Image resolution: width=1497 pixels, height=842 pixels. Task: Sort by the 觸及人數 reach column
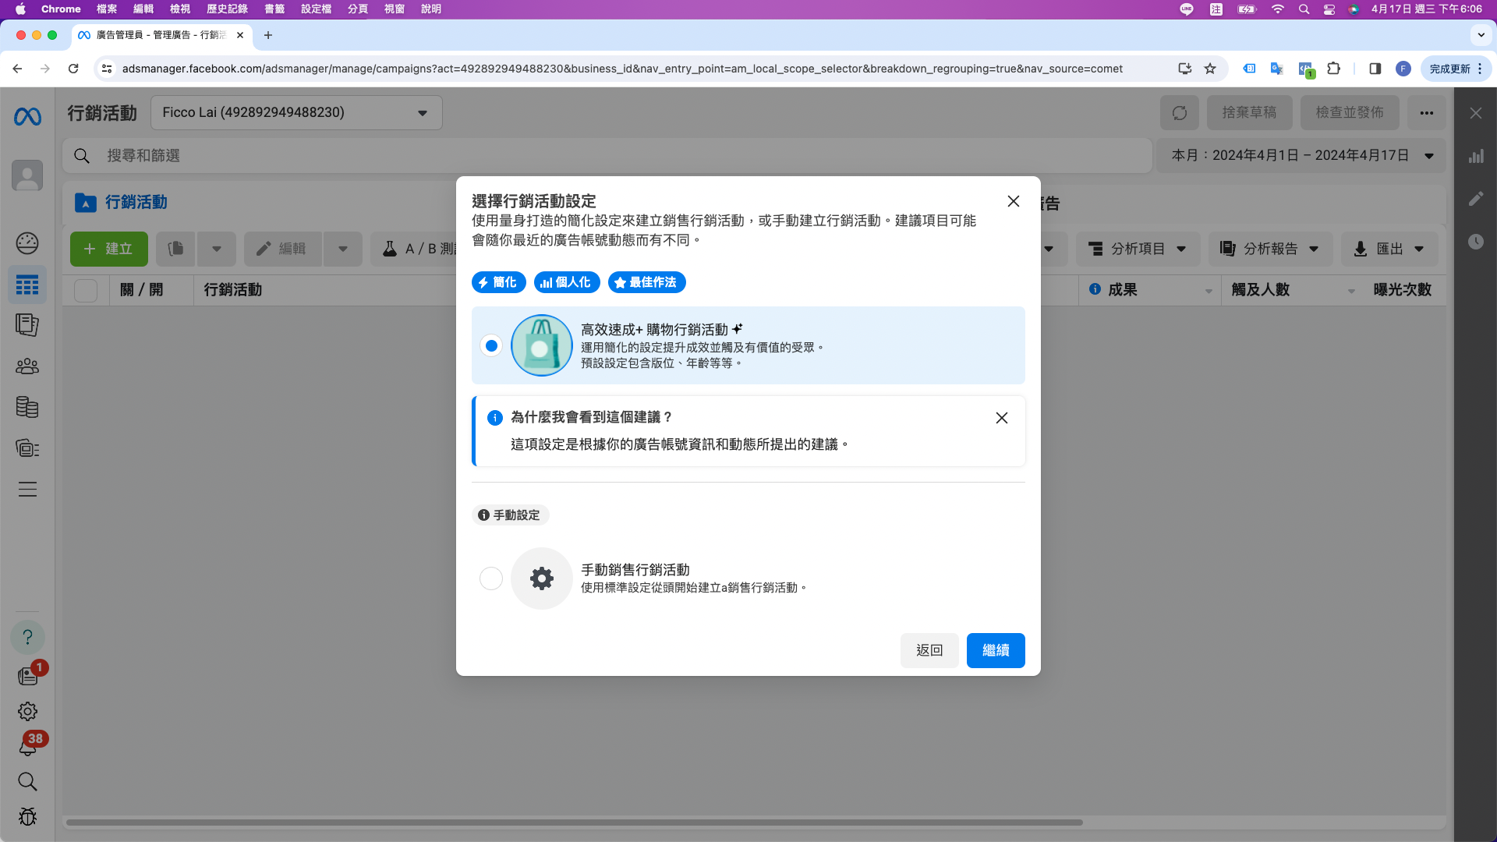pyautogui.click(x=1294, y=290)
